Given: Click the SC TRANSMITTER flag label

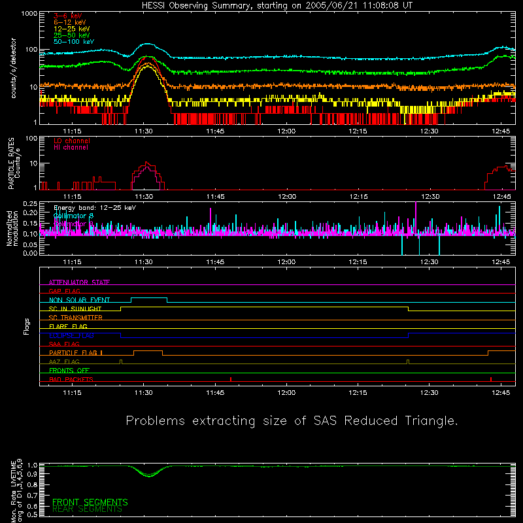Looking at the screenshot, I should [x=76, y=318].
